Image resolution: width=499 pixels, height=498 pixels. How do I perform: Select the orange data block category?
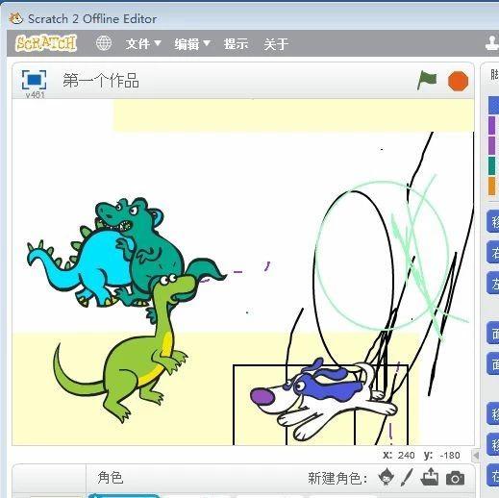tap(491, 187)
